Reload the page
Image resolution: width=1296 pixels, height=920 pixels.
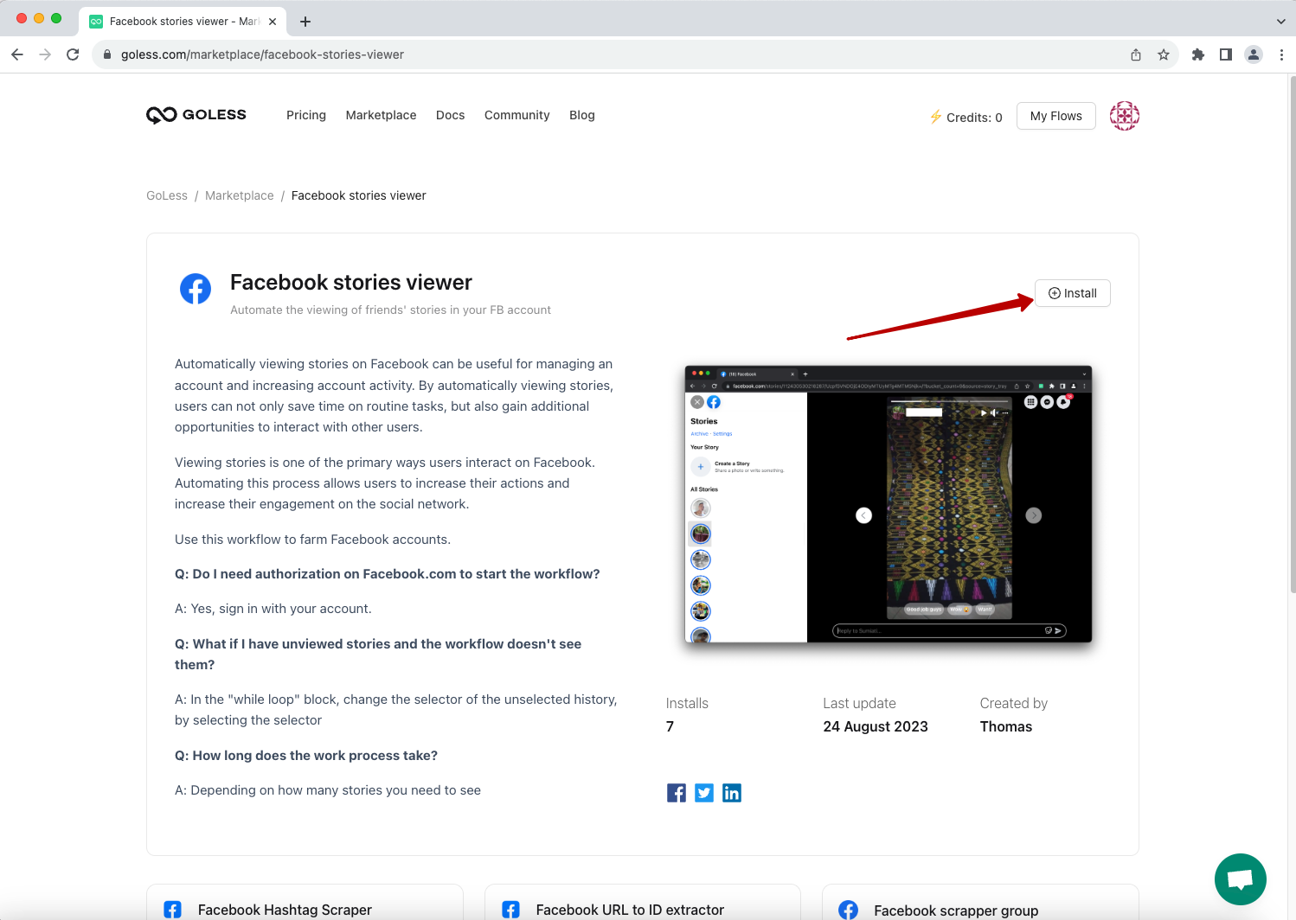(73, 54)
